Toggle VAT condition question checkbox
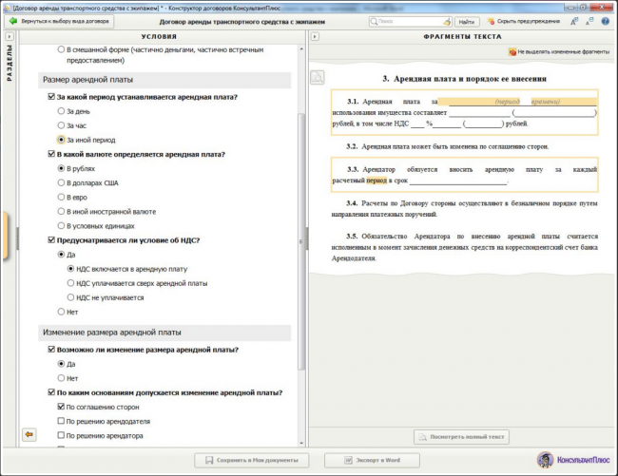Screen dimensions: 618x476 coord(51,240)
